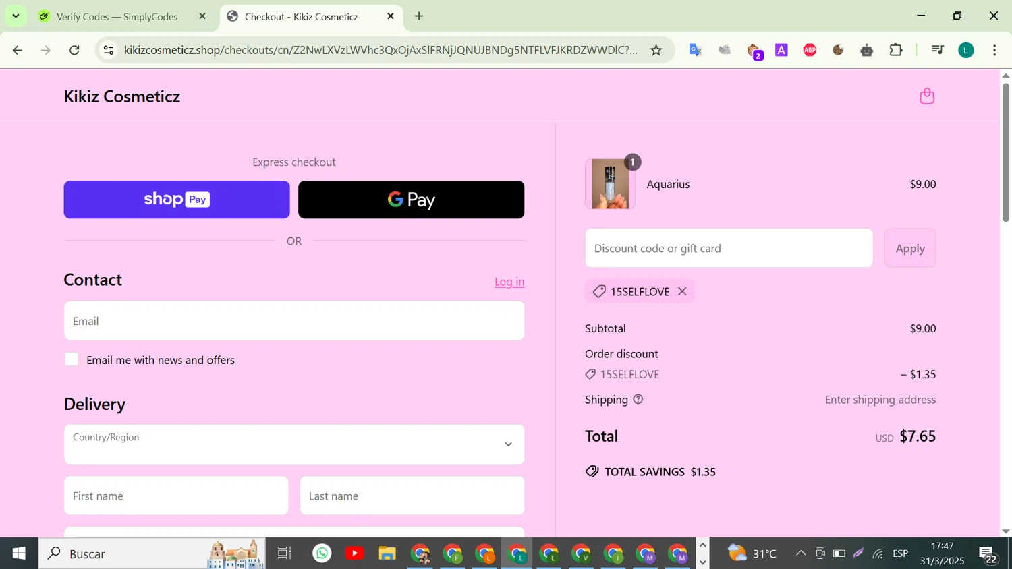Reload the current page
1012x569 pixels.
click(x=75, y=50)
